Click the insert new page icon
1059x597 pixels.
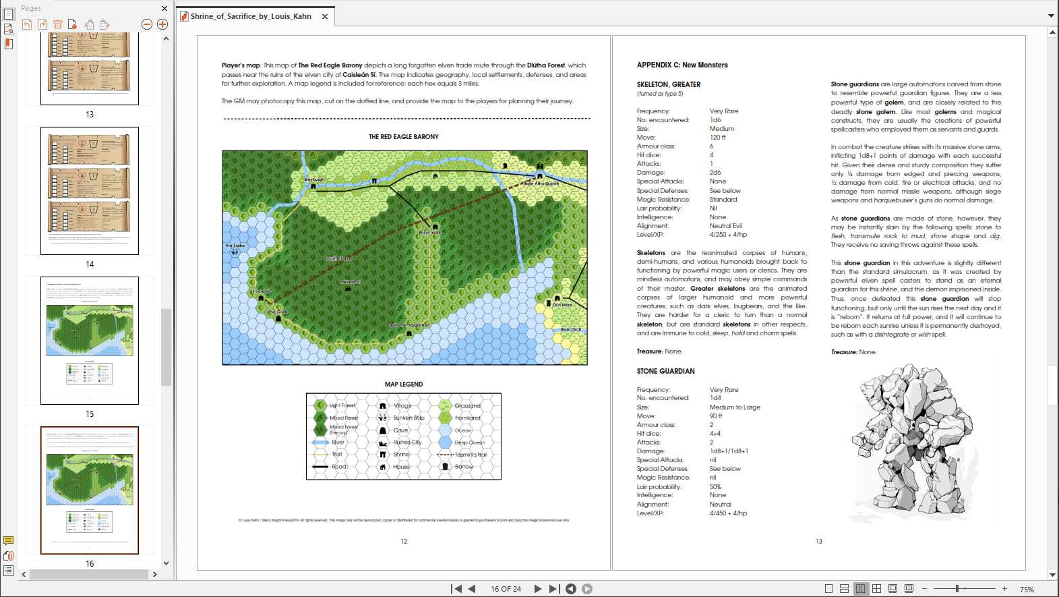(x=73, y=24)
